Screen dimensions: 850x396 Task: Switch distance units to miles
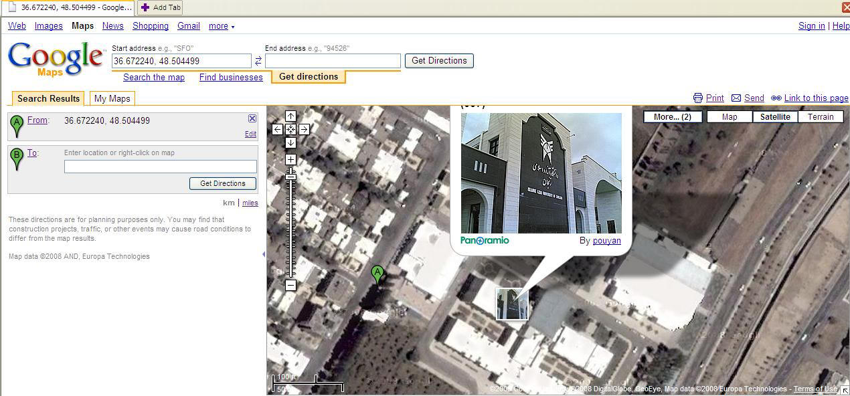(x=250, y=203)
